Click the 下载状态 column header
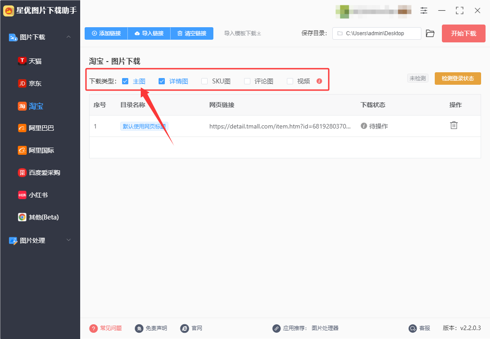490x339 pixels. (373, 105)
